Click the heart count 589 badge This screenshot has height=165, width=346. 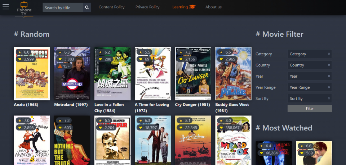point(306,153)
